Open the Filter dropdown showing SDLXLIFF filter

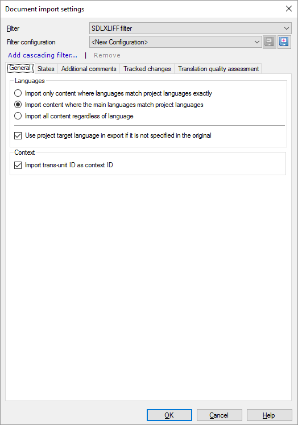(190, 28)
